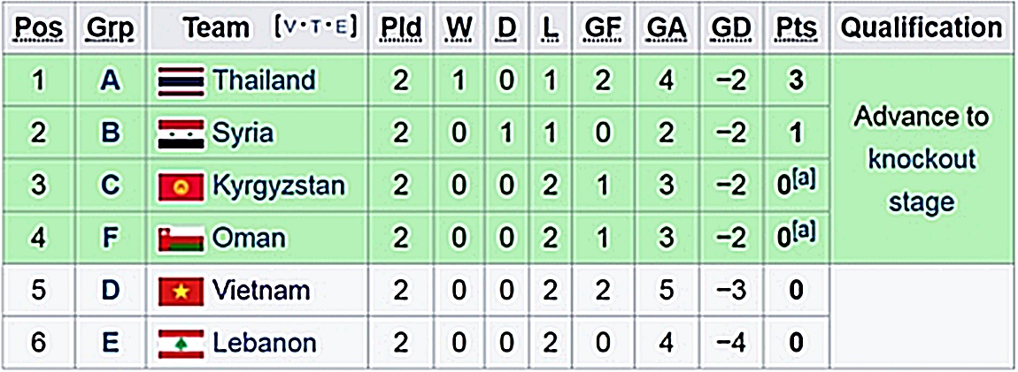1018x372 pixels.
Task: Click the Thailand flag icon
Action: tap(181, 80)
